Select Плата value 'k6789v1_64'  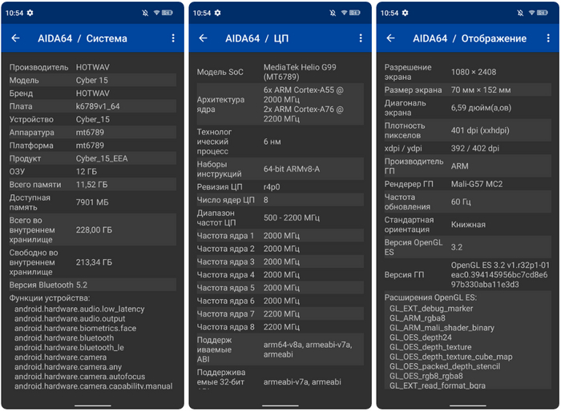[98, 106]
